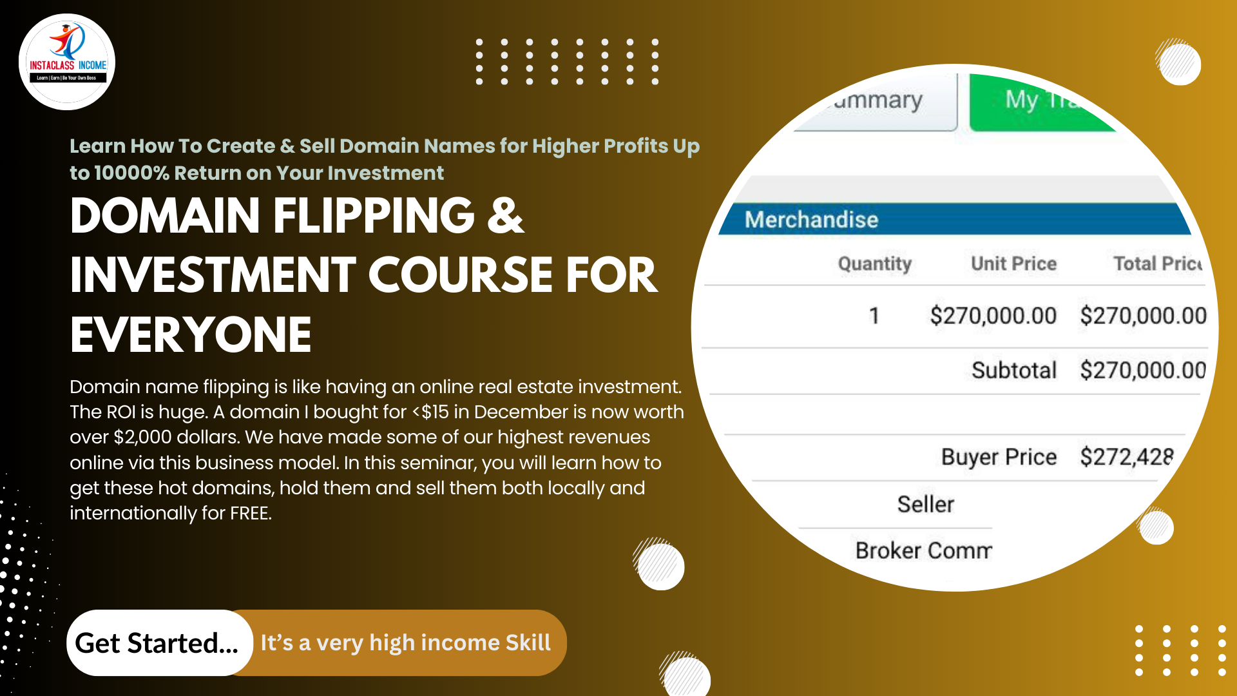This screenshot has height=696, width=1237.
Task: Switch to the Summary tab
Action: (x=879, y=101)
